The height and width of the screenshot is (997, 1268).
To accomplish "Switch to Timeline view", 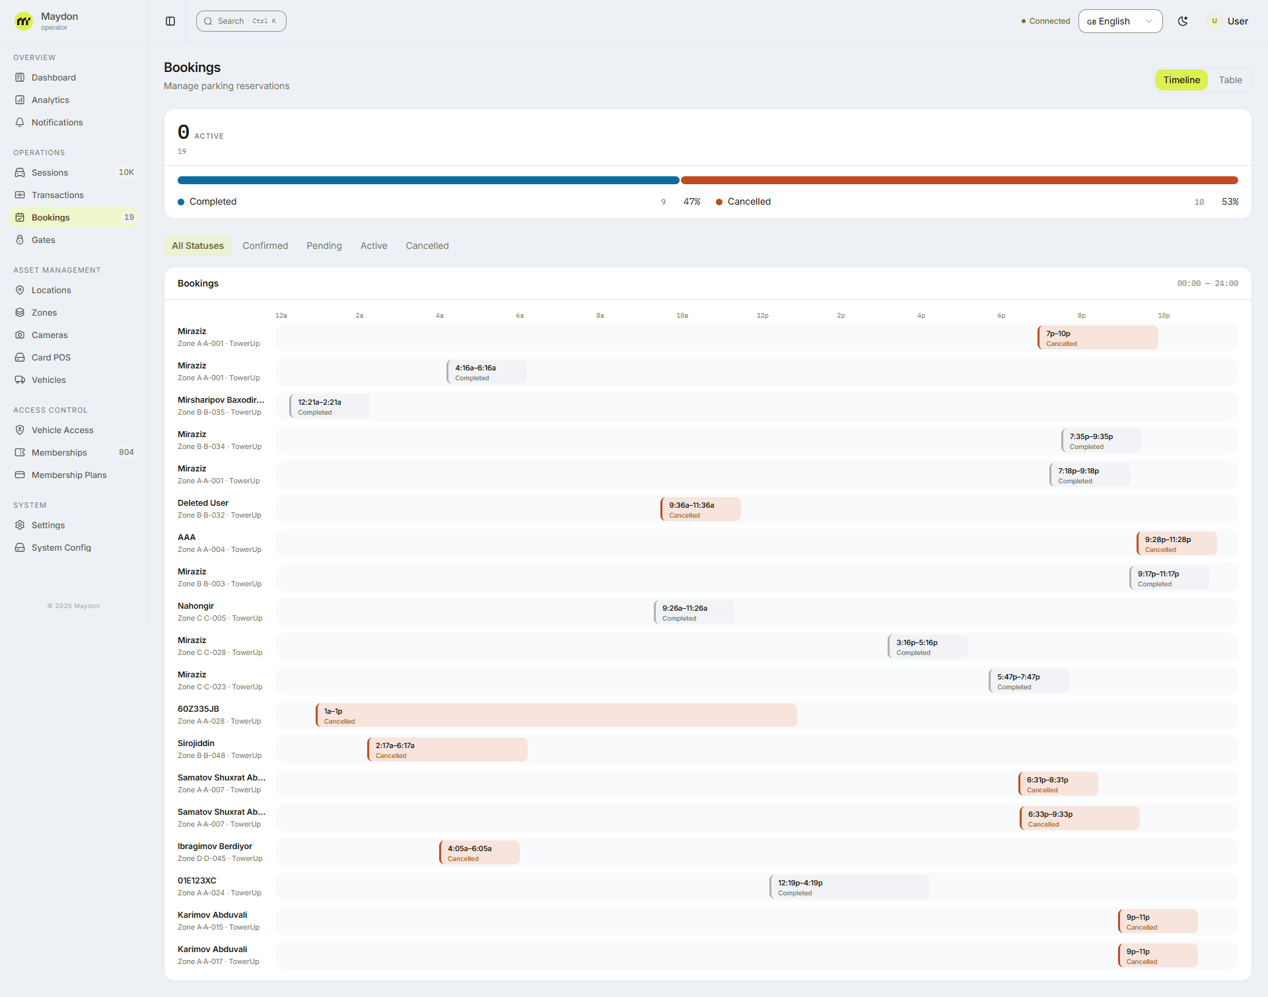I will [1181, 80].
